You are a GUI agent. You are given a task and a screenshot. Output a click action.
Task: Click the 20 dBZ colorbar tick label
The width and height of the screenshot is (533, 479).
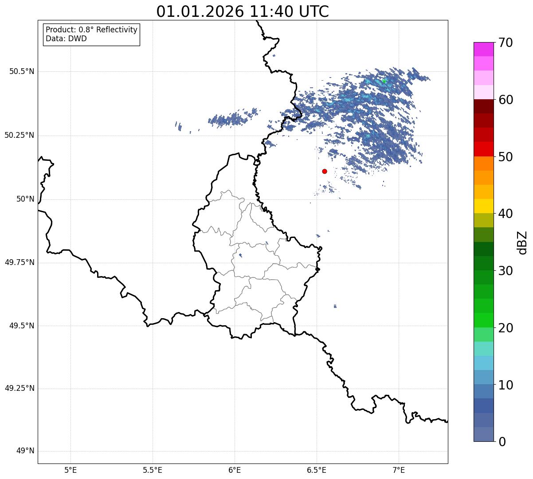tap(506, 328)
